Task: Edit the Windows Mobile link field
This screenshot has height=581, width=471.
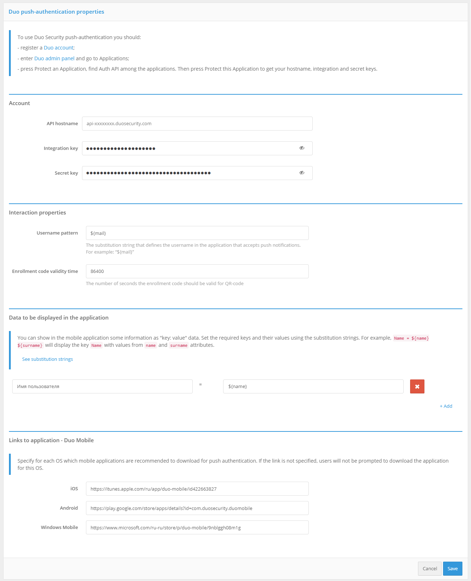Action: pyautogui.click(x=197, y=528)
